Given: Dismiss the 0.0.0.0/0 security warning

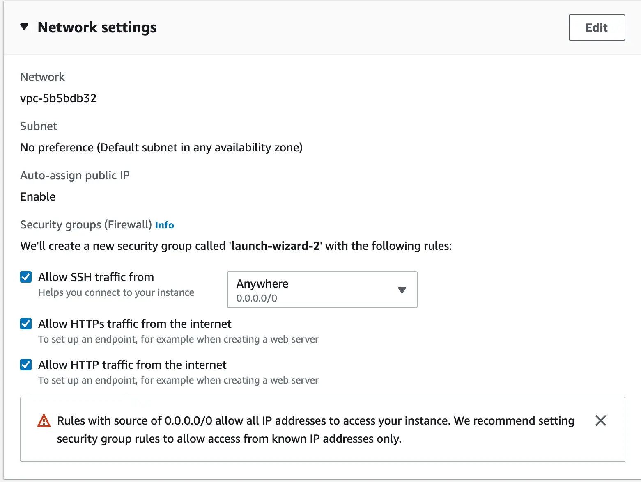Looking at the screenshot, I should (600, 420).
